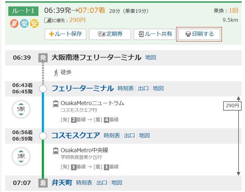Image resolution: width=245 pixels, height=192 pixels.
Task: Open コスモスクエア station link
Action: [76, 136]
